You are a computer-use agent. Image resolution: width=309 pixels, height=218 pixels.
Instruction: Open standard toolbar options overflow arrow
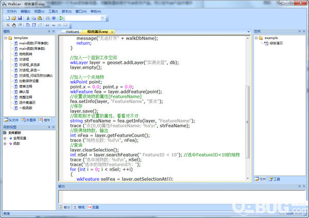[x=108, y=19]
